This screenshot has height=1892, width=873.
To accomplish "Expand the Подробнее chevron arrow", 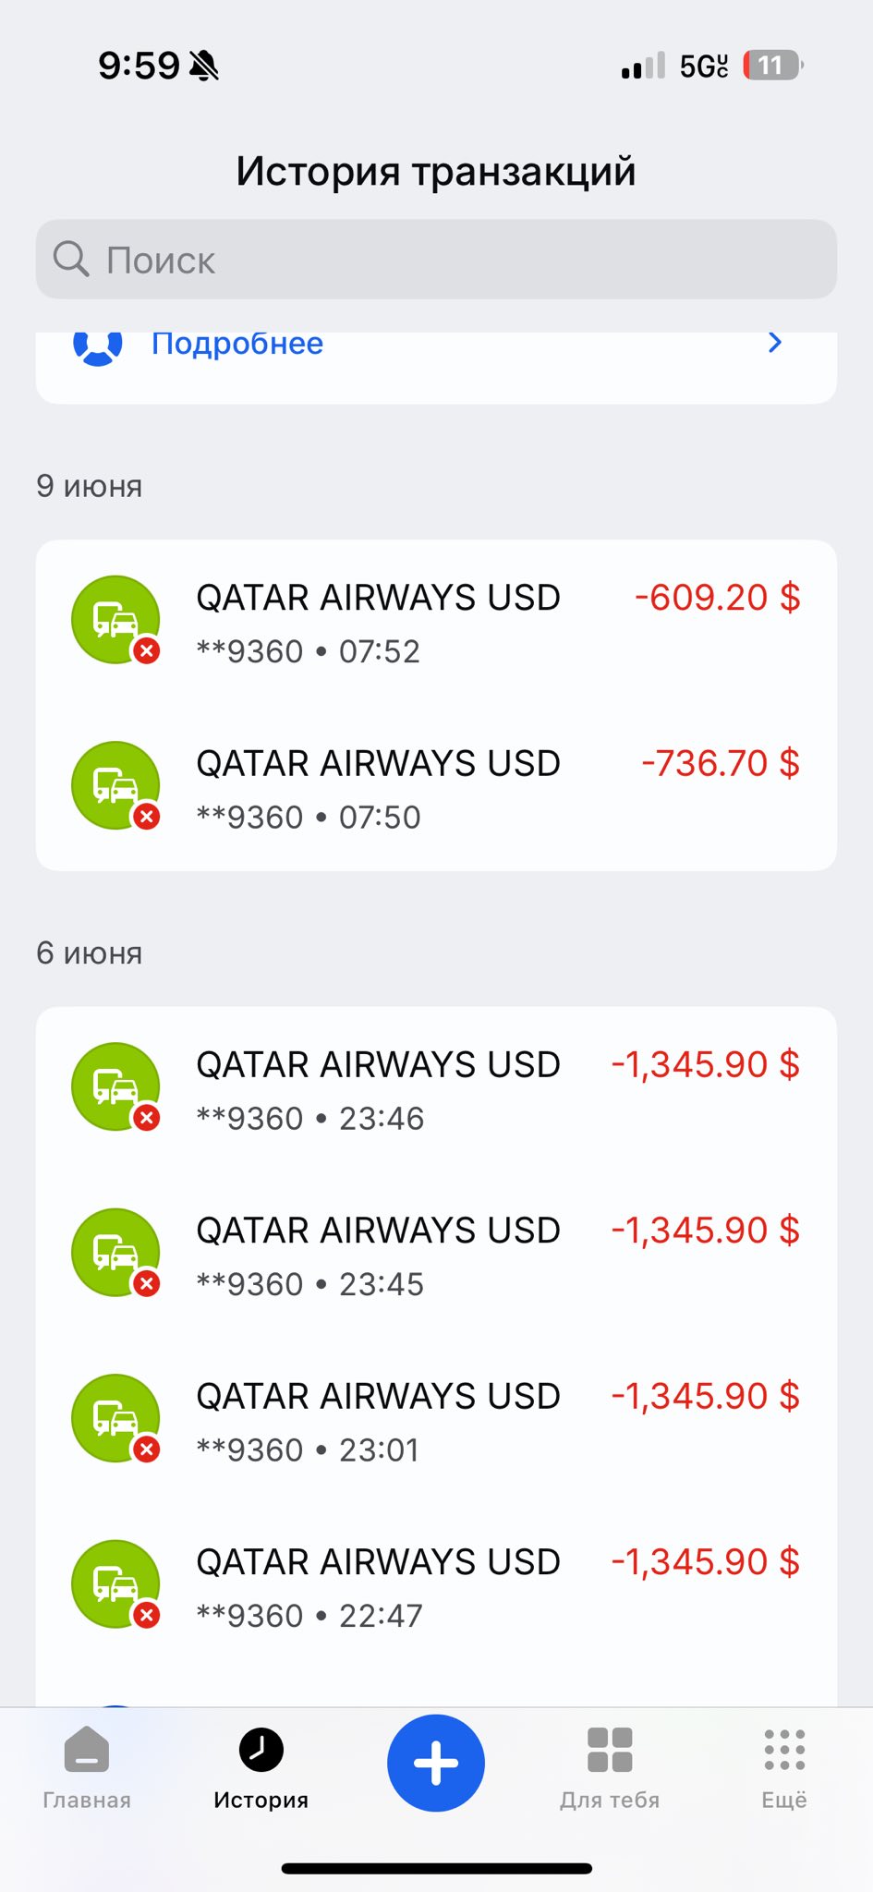I will coord(775,343).
